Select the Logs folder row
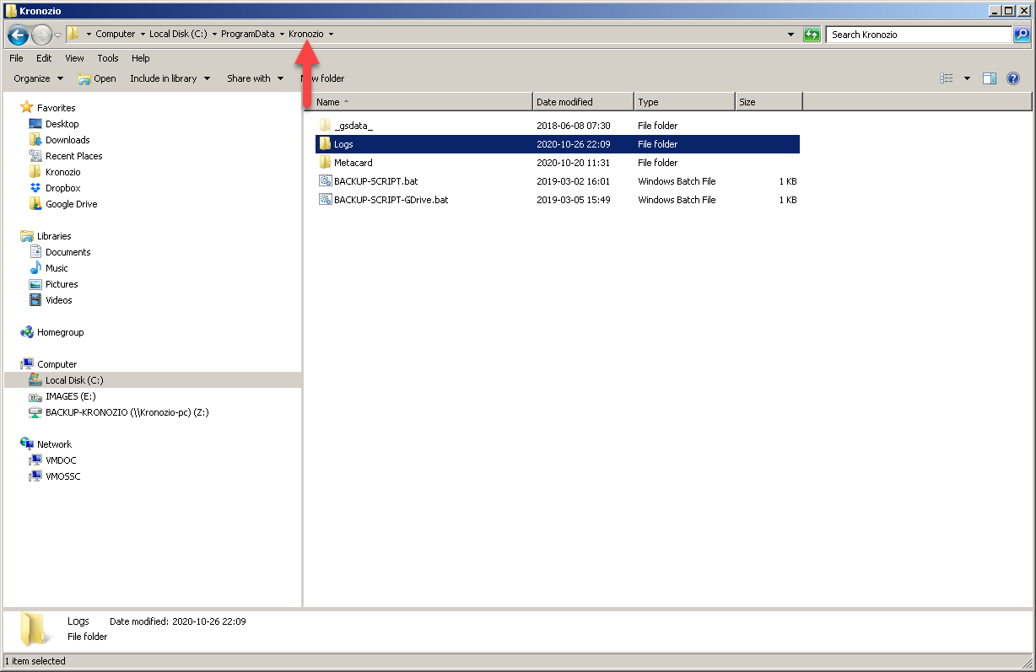The width and height of the screenshot is (1036, 672). (558, 144)
